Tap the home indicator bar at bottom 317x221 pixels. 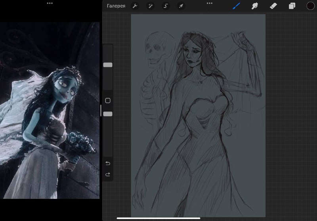(x=158, y=218)
